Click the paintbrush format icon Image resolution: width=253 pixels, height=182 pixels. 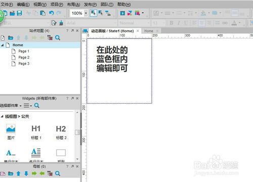pos(61,23)
